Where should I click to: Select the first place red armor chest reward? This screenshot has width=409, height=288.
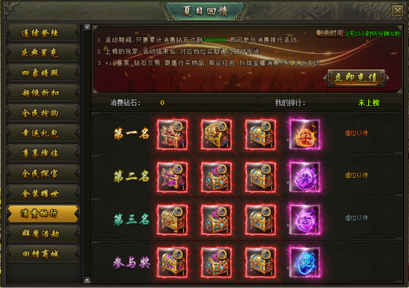172,134
